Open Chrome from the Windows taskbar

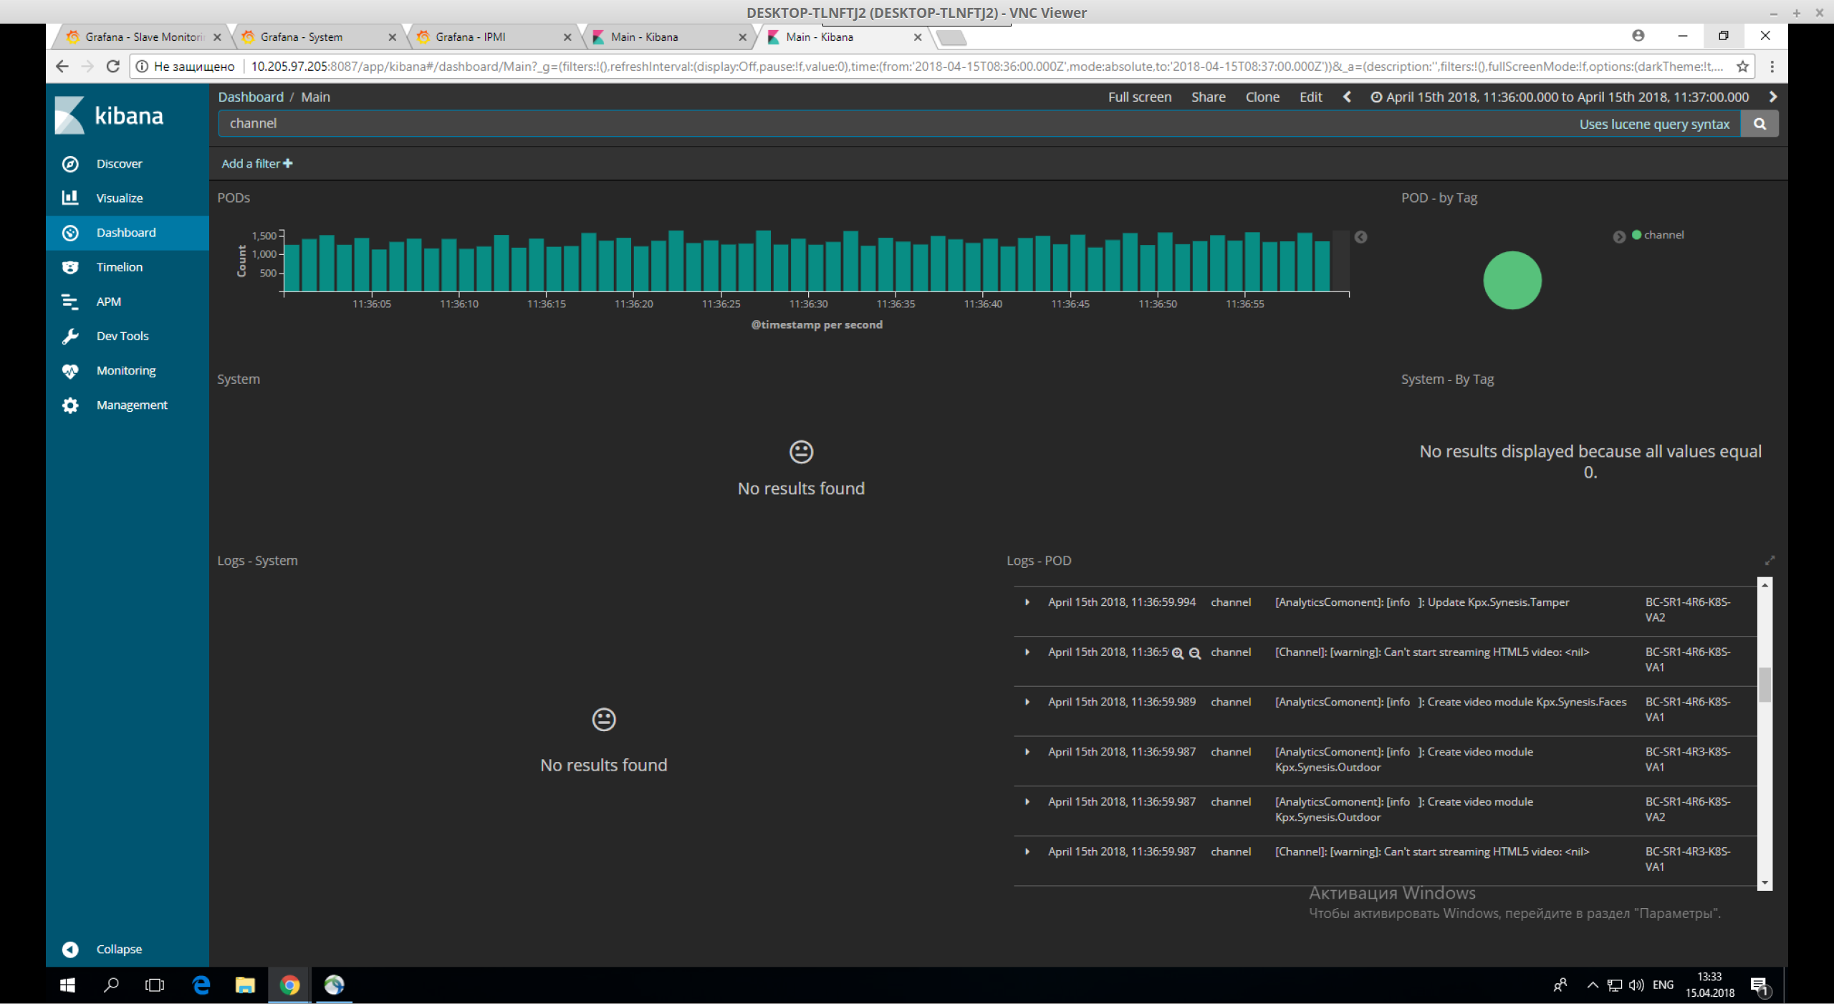(289, 985)
